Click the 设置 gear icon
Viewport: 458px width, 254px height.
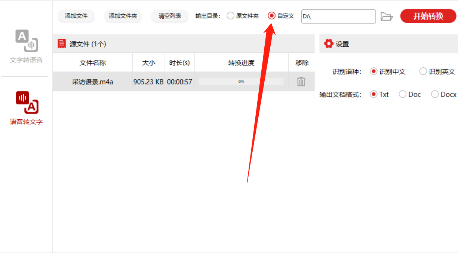click(x=329, y=44)
